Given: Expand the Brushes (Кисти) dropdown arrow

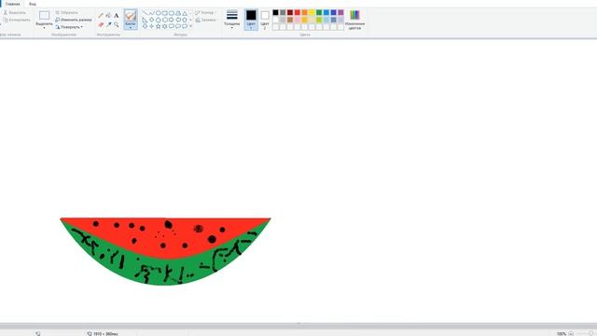Looking at the screenshot, I should (x=131, y=28).
